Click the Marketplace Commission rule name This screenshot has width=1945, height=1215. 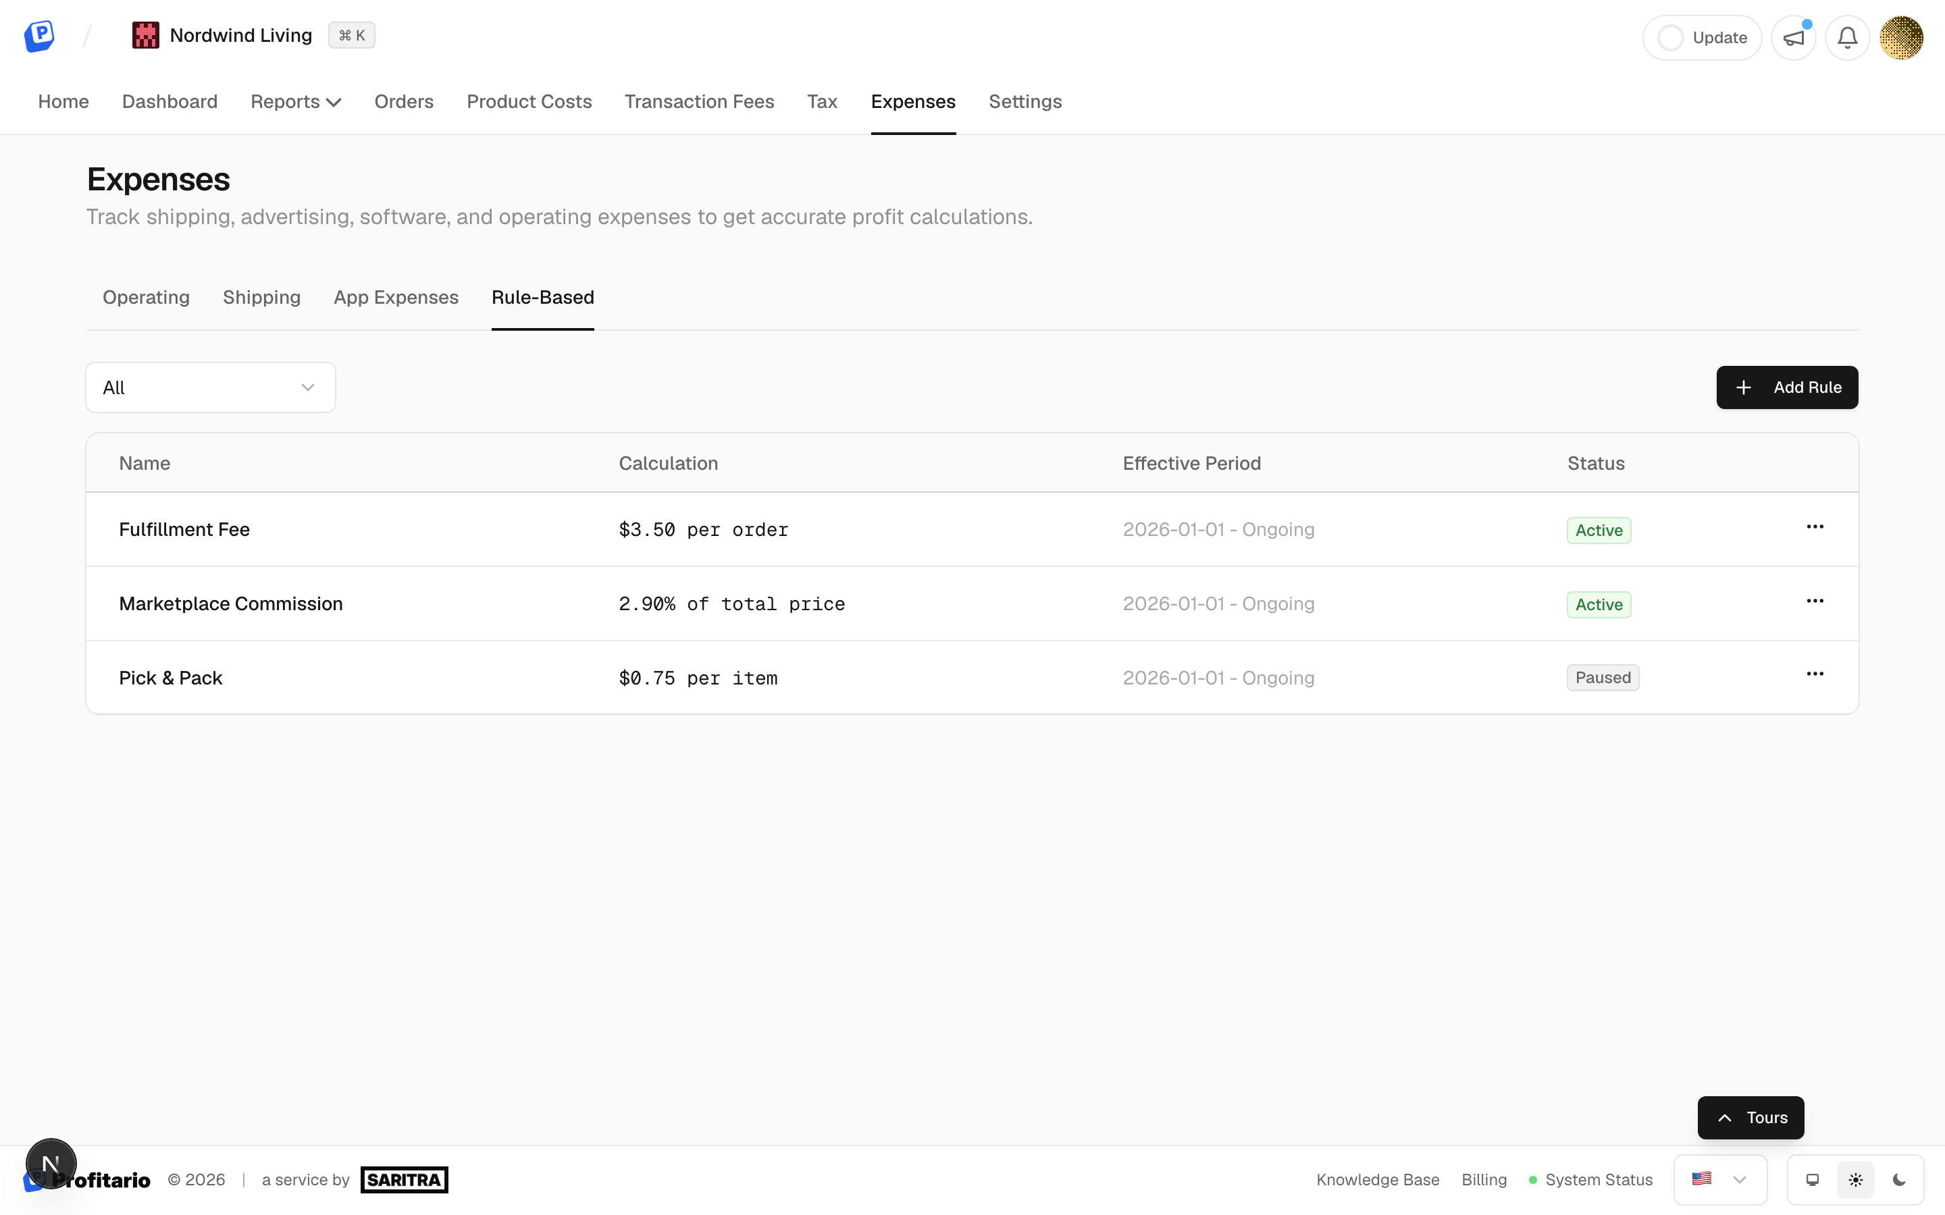click(231, 603)
